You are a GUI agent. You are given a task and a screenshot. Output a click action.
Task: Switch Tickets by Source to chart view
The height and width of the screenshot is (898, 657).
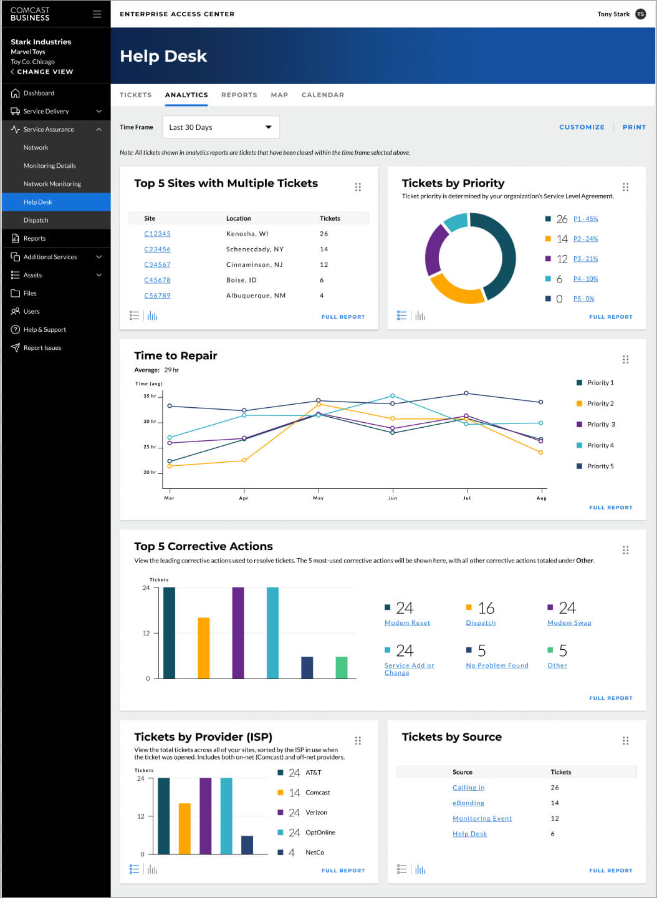tap(420, 869)
